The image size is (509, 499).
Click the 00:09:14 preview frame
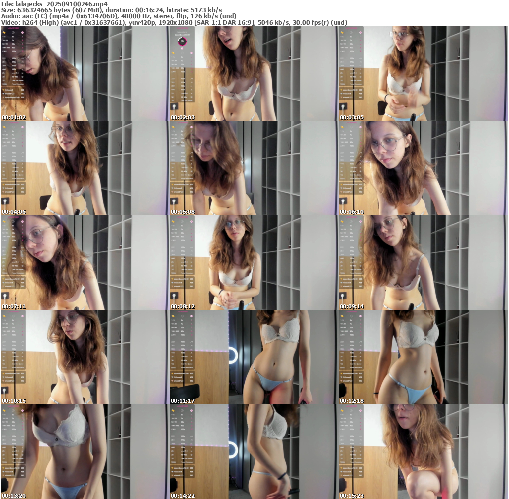423,263
